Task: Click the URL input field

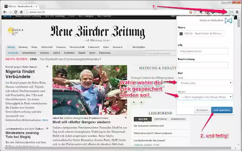Action: (x=203, y=51)
